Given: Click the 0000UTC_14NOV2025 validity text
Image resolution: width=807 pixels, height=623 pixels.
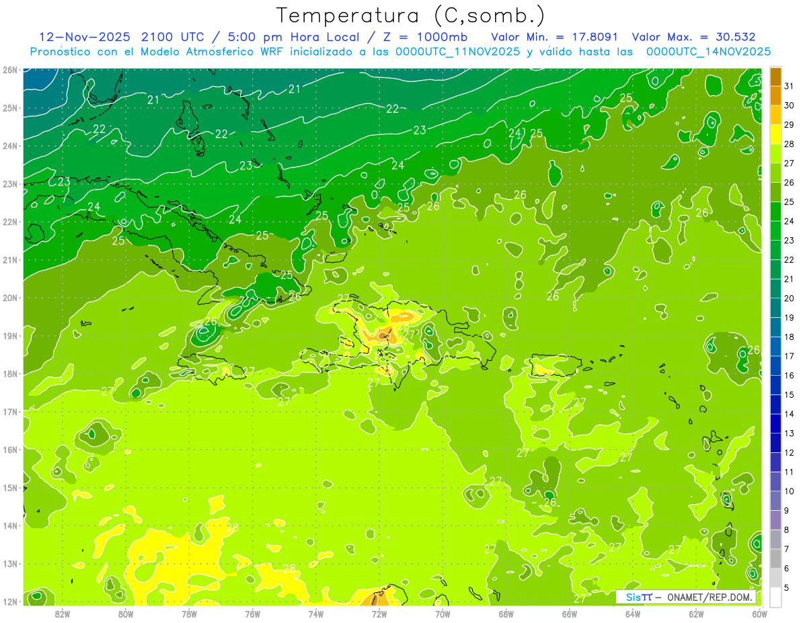Looking at the screenshot, I should 708,52.
